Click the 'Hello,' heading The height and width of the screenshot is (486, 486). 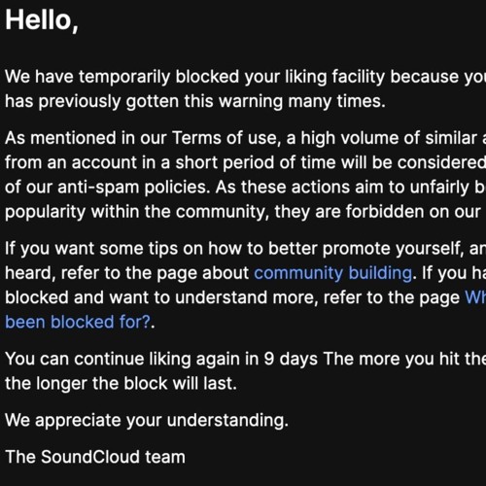click(42, 20)
